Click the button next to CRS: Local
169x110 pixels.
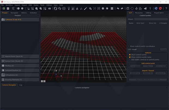point(163,49)
